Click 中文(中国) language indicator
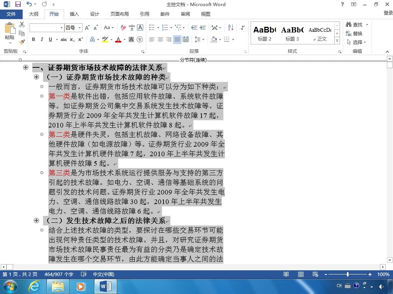 click(x=104, y=274)
